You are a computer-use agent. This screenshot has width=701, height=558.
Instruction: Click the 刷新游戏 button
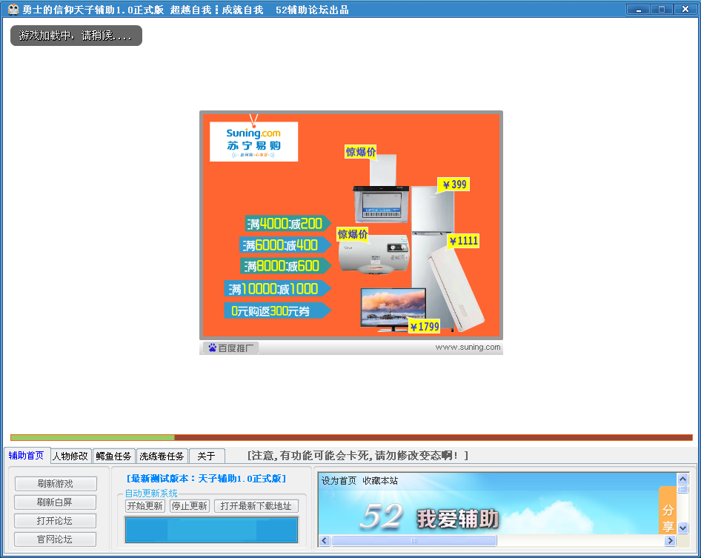[56, 483]
